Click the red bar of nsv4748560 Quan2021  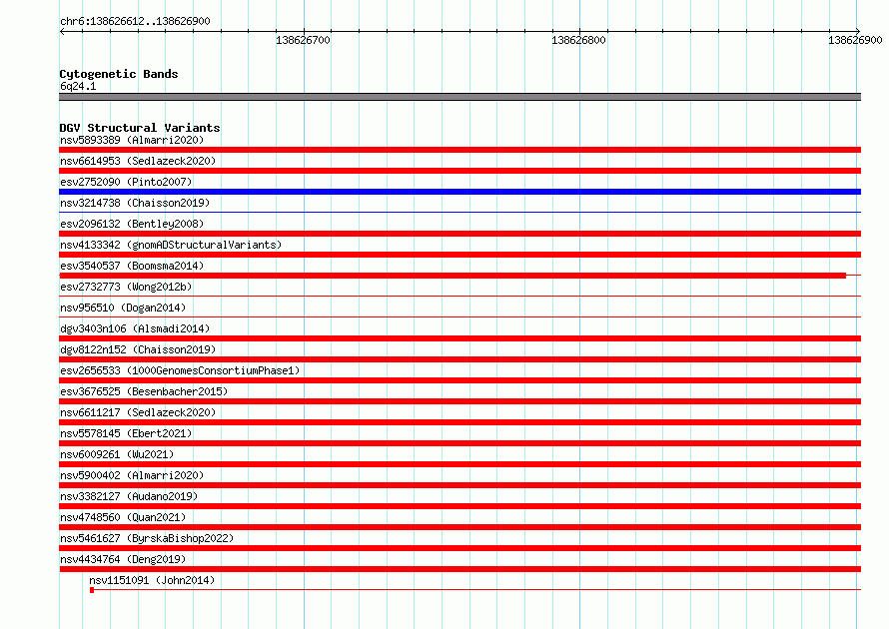(459, 527)
